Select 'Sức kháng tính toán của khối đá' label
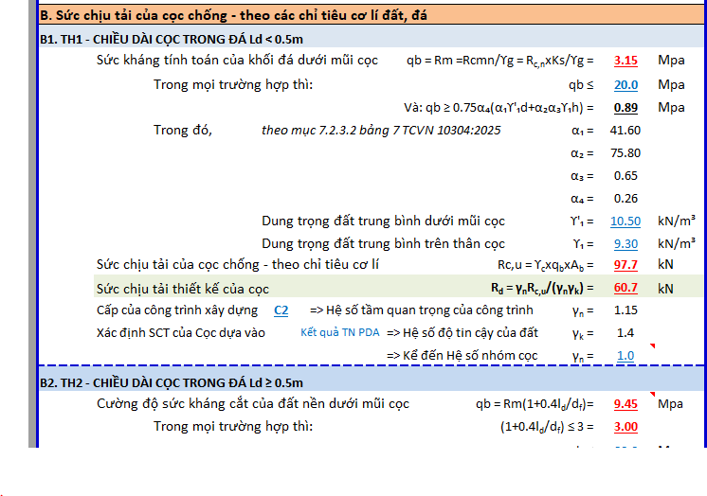707x496 pixels. [x=237, y=61]
